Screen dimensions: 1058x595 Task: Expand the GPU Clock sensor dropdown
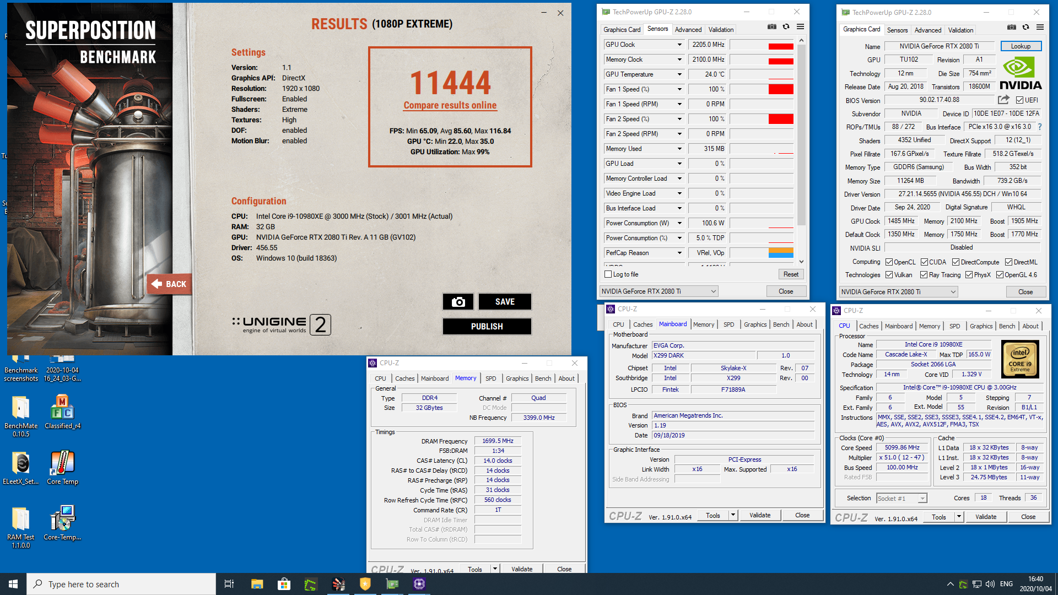679,45
